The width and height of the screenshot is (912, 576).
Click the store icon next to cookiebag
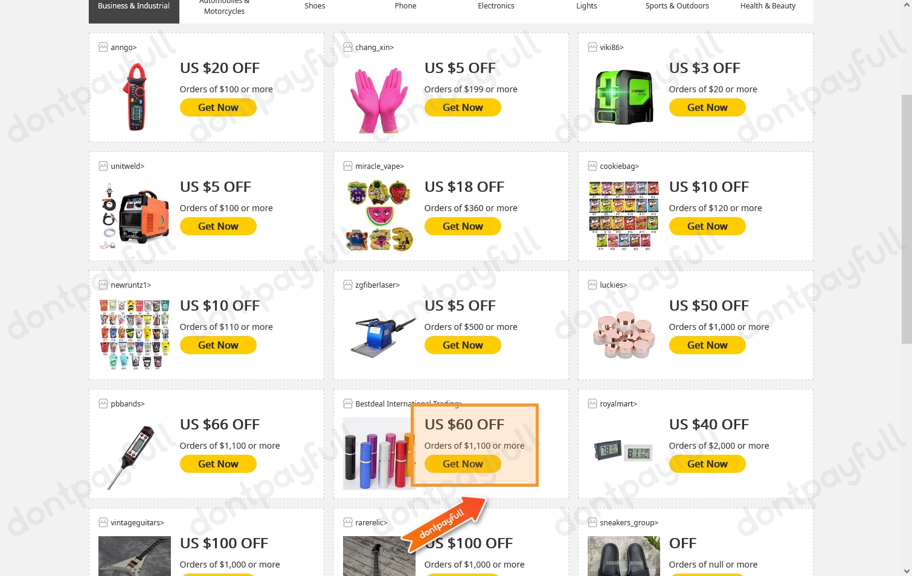coord(592,166)
